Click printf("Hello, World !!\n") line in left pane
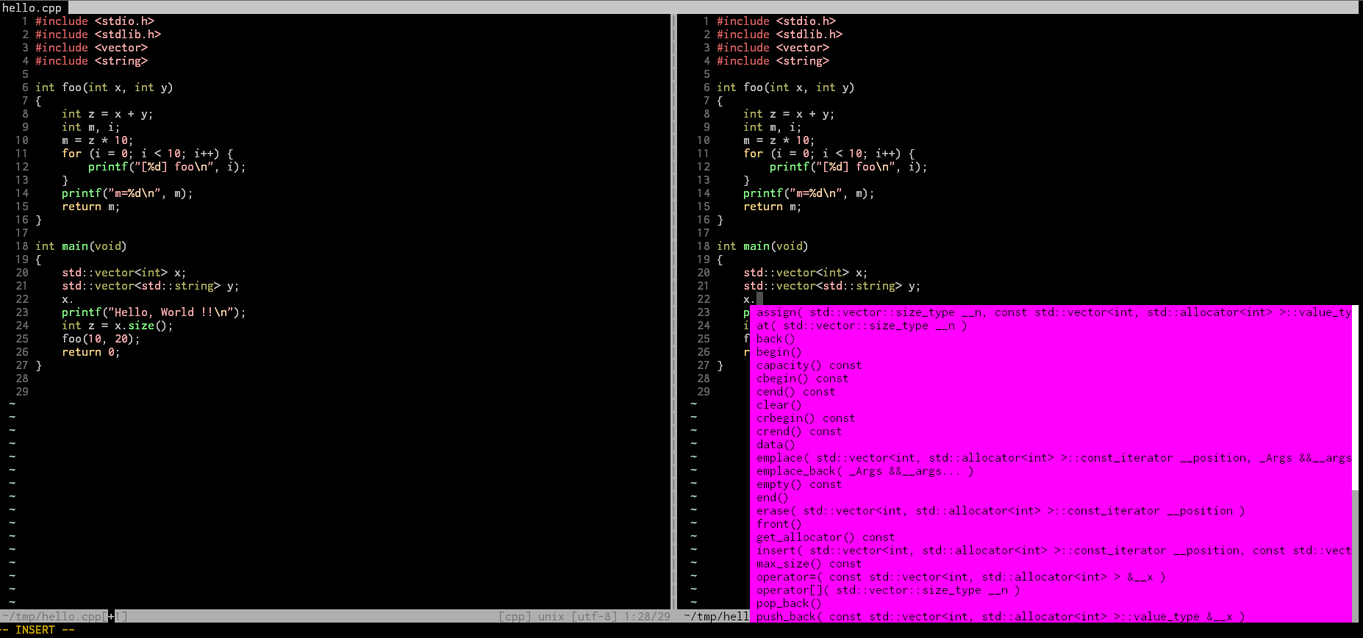 (x=154, y=312)
